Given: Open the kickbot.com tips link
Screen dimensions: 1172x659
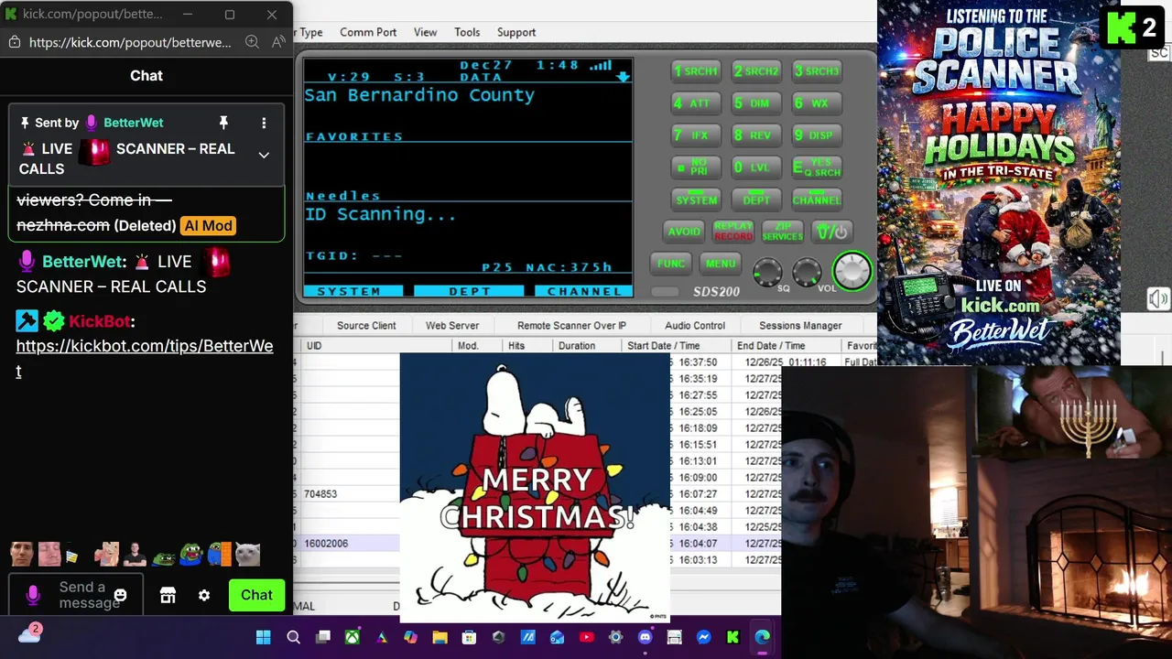Looking at the screenshot, I should click(145, 358).
